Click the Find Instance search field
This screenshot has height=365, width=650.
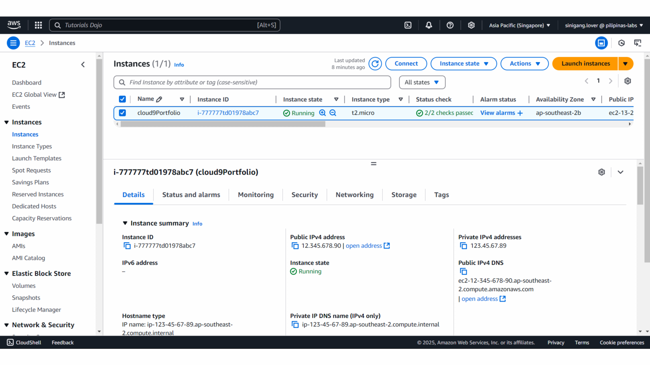tap(252, 82)
